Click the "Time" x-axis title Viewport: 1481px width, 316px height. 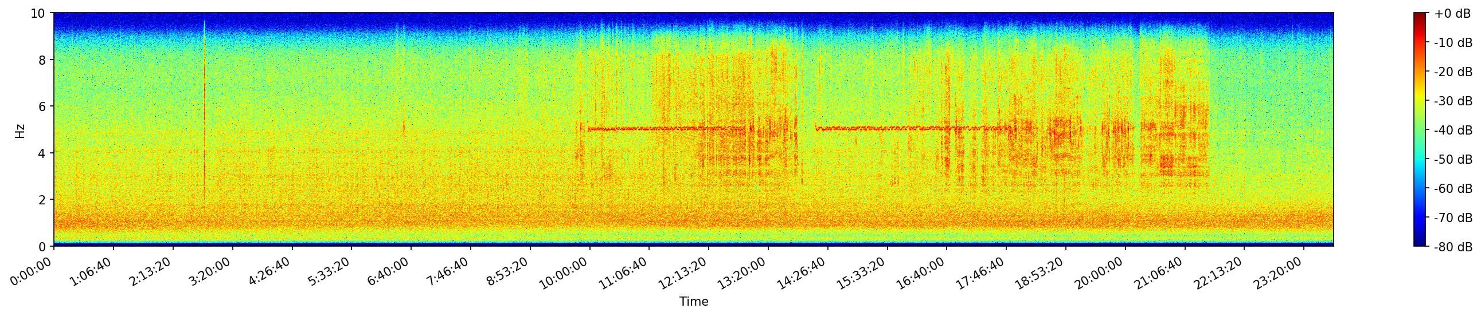pos(693,302)
